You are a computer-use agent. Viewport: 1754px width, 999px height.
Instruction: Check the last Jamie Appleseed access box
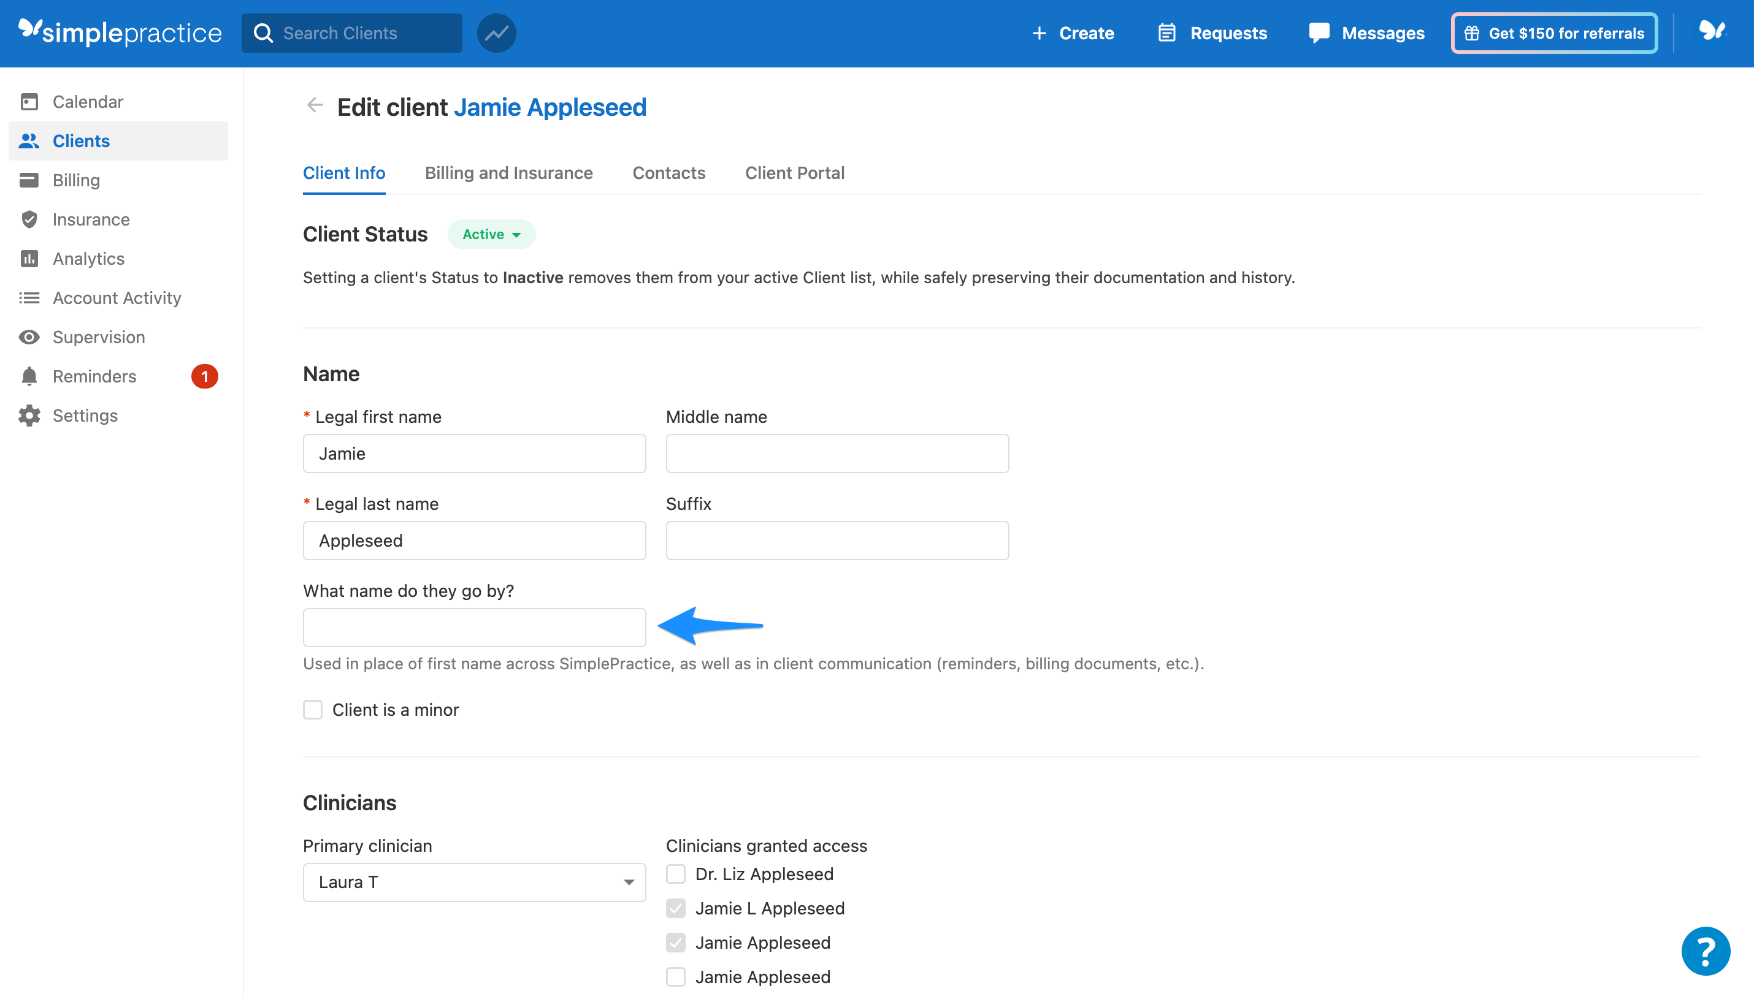[x=675, y=976]
